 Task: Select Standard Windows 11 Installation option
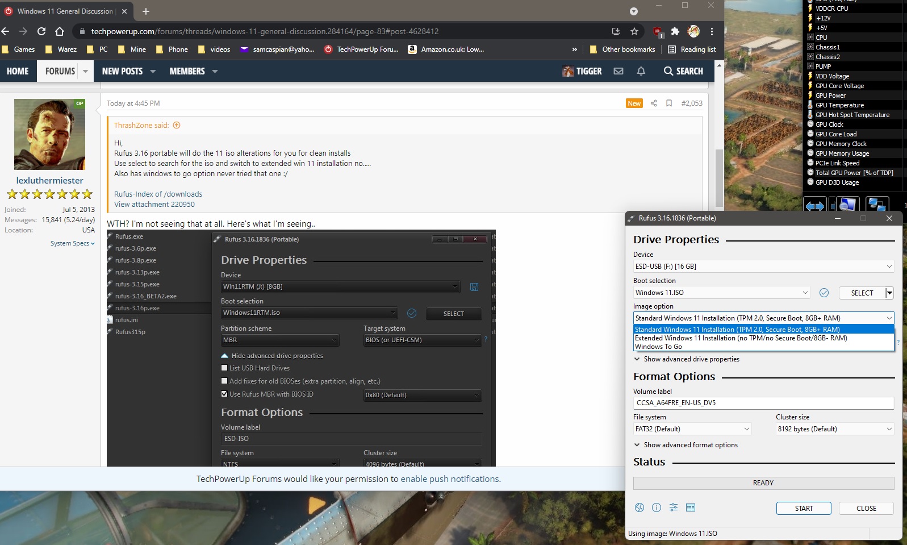[x=763, y=329]
